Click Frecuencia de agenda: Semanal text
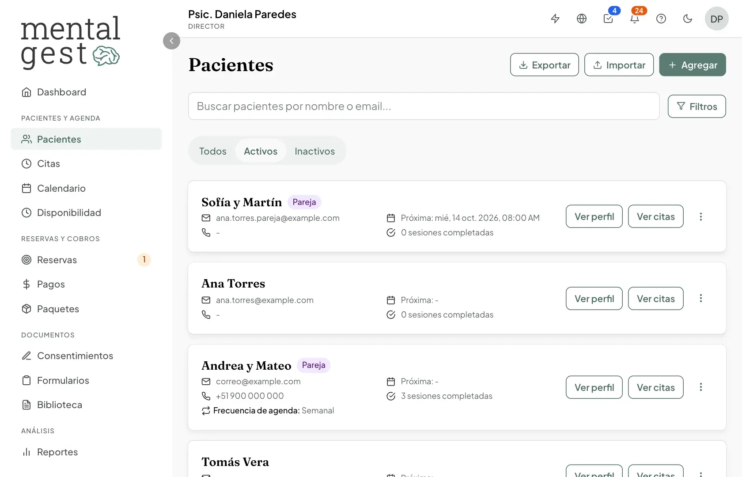This screenshot has width=742, height=477. tap(273, 410)
